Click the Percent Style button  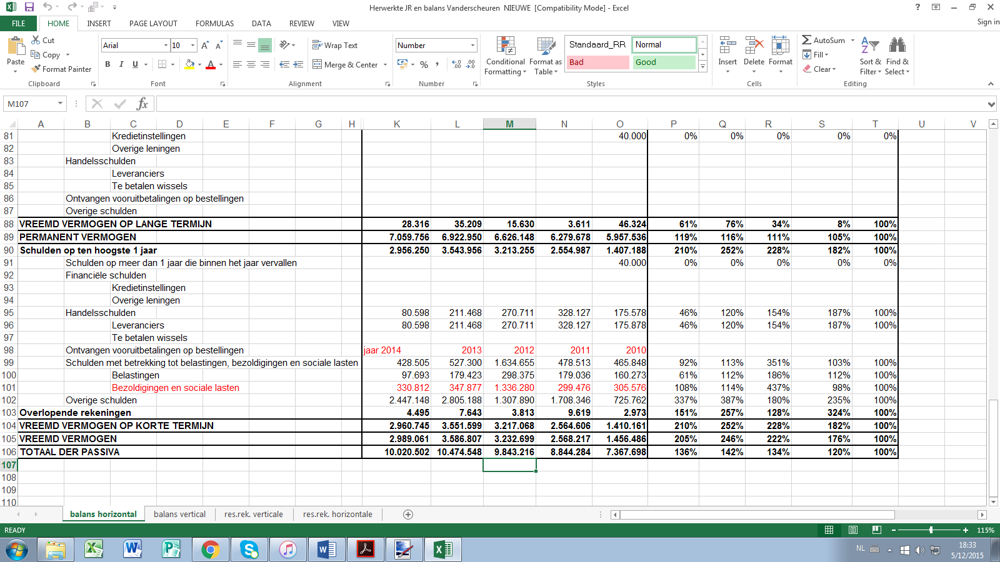point(424,64)
